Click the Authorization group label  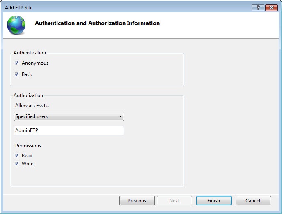click(28, 95)
